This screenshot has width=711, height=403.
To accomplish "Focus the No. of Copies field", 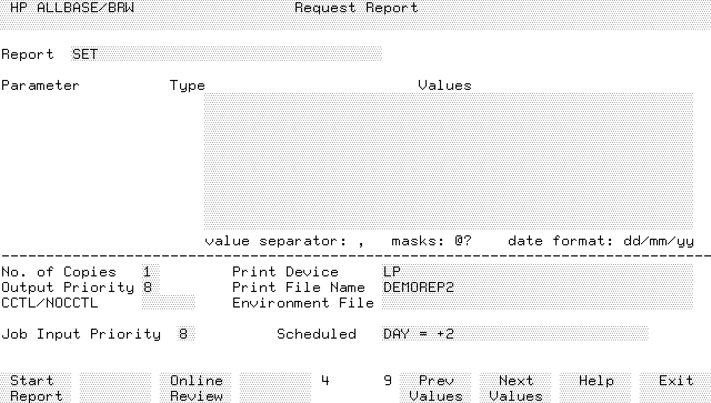I will click(x=150, y=272).
